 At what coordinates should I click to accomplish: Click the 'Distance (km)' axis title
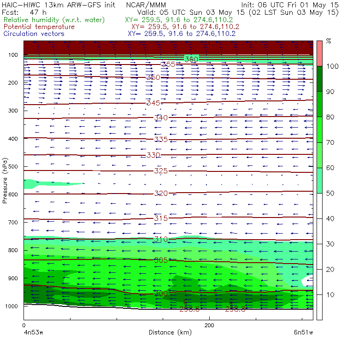coord(170,333)
